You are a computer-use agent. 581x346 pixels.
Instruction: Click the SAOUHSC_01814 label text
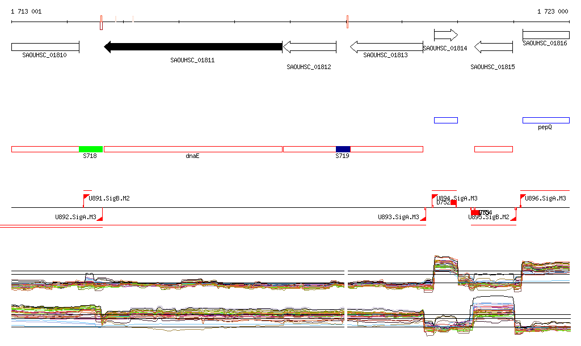point(445,48)
